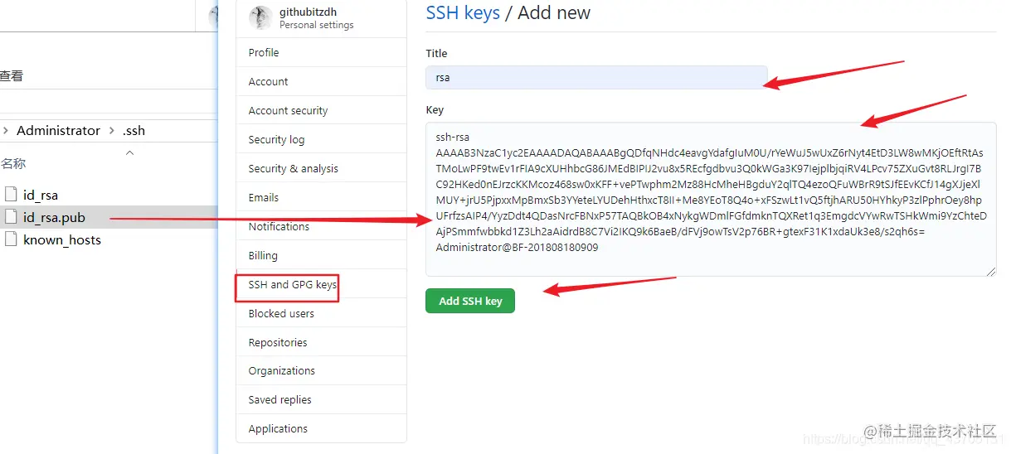Viewport: 1011px width, 454px height.
Task: Click the 名称 column header
Action: (x=13, y=163)
